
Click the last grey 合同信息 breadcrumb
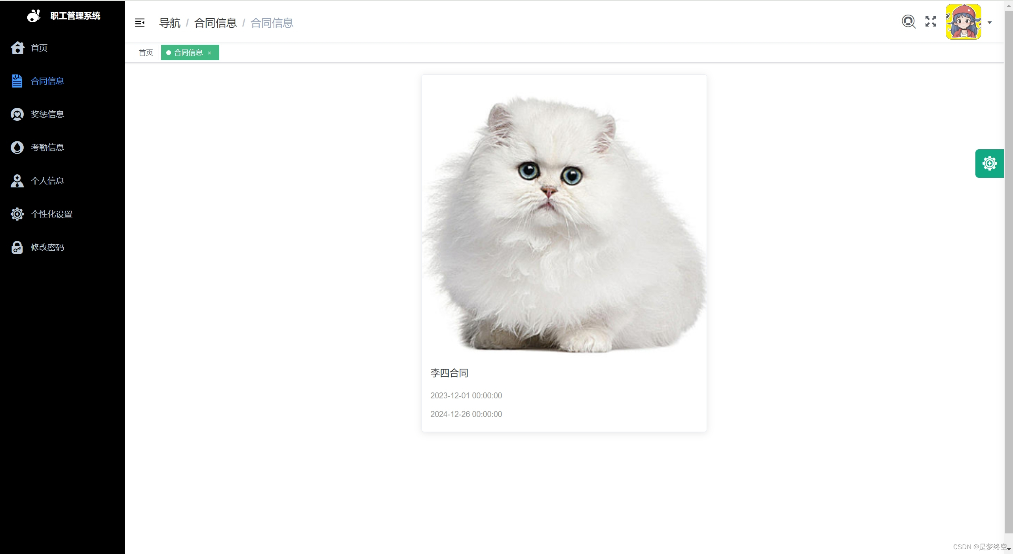tap(272, 23)
